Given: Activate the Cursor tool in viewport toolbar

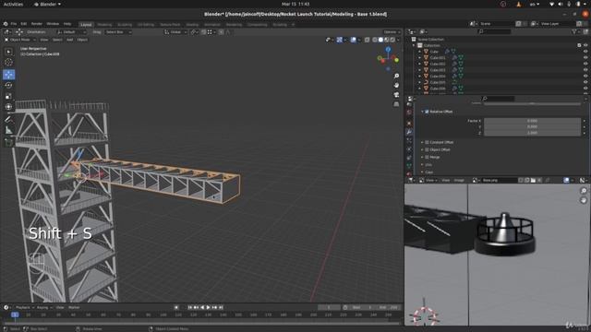Looking at the screenshot, I should click(x=8, y=63).
